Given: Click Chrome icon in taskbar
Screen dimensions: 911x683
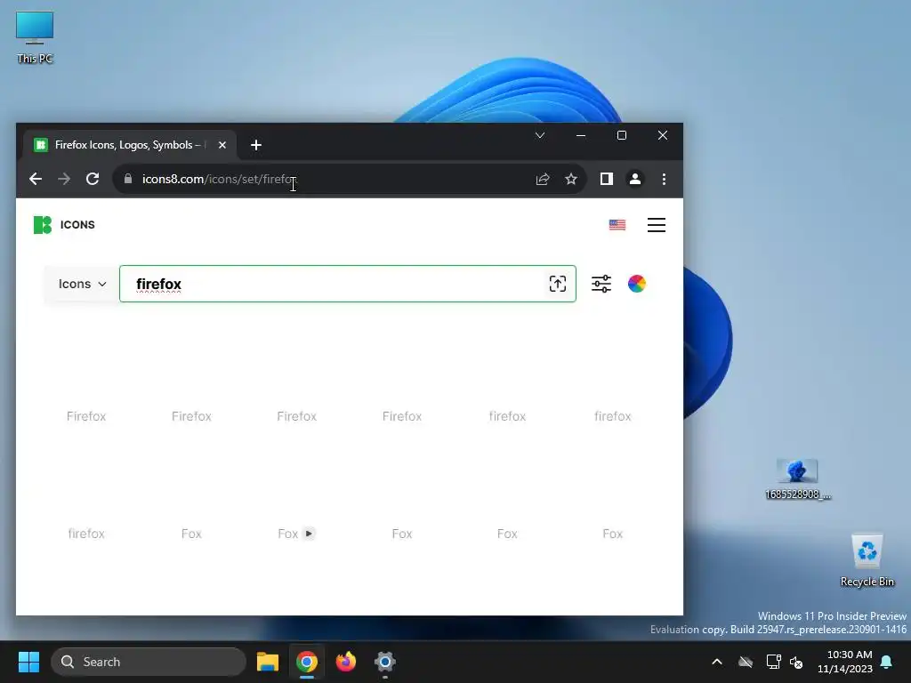Looking at the screenshot, I should 307,662.
